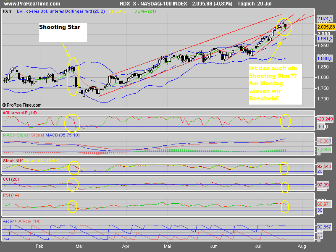Open the www.ProRealTime.com link in header
The image size is (336, 252).
[x=32, y=4]
